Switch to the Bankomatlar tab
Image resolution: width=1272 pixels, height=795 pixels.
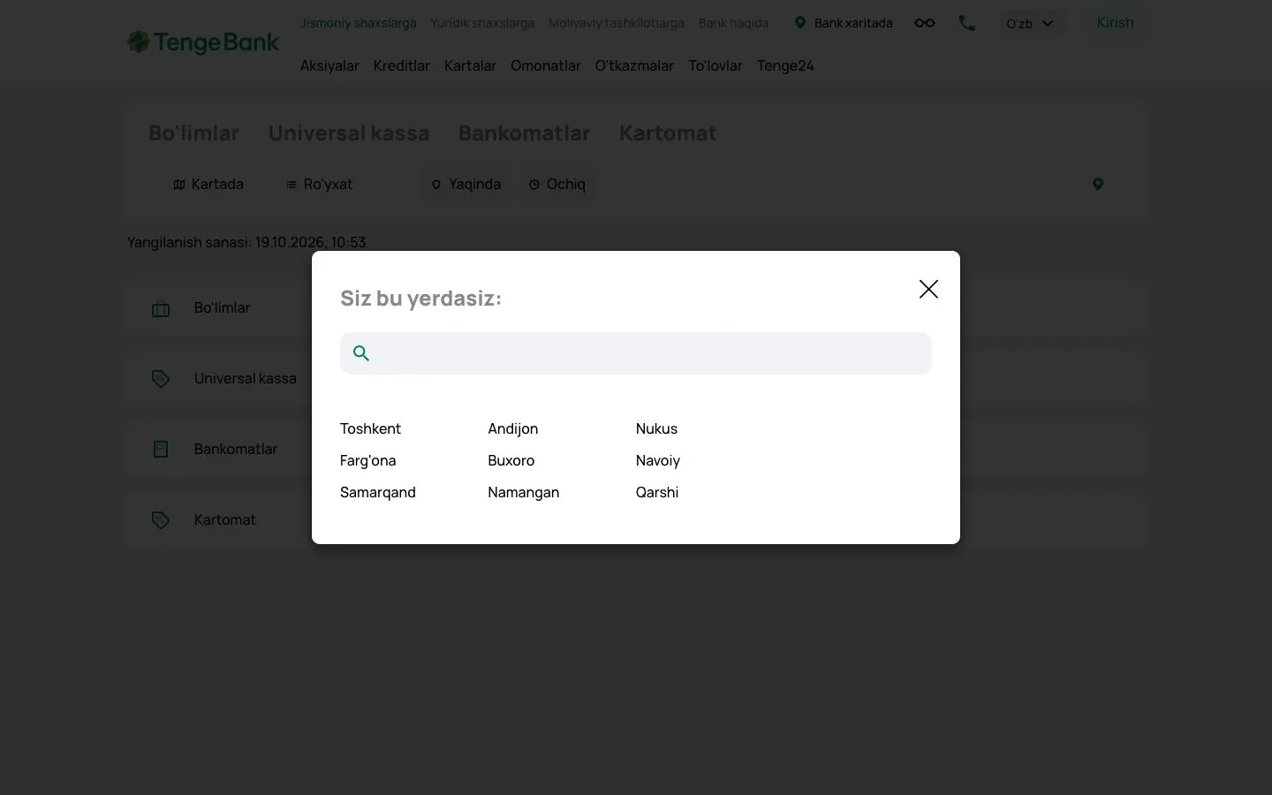(524, 133)
